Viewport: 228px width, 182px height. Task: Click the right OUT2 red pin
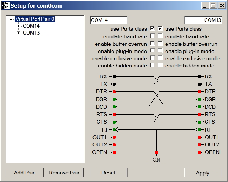(199, 145)
